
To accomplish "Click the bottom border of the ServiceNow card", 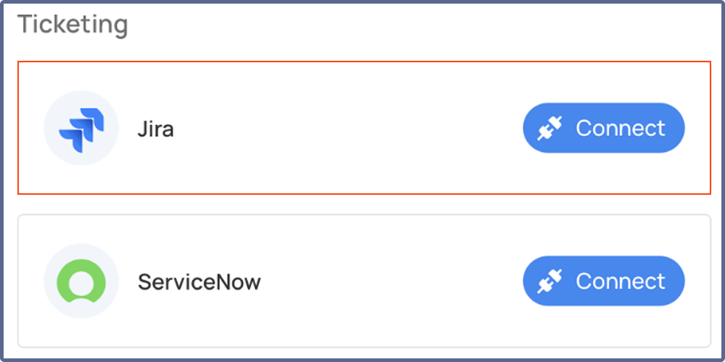I will click(362, 346).
